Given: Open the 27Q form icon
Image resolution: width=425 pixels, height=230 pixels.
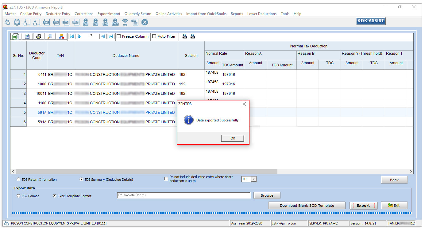Looking at the screenshot, I should click(66, 22).
